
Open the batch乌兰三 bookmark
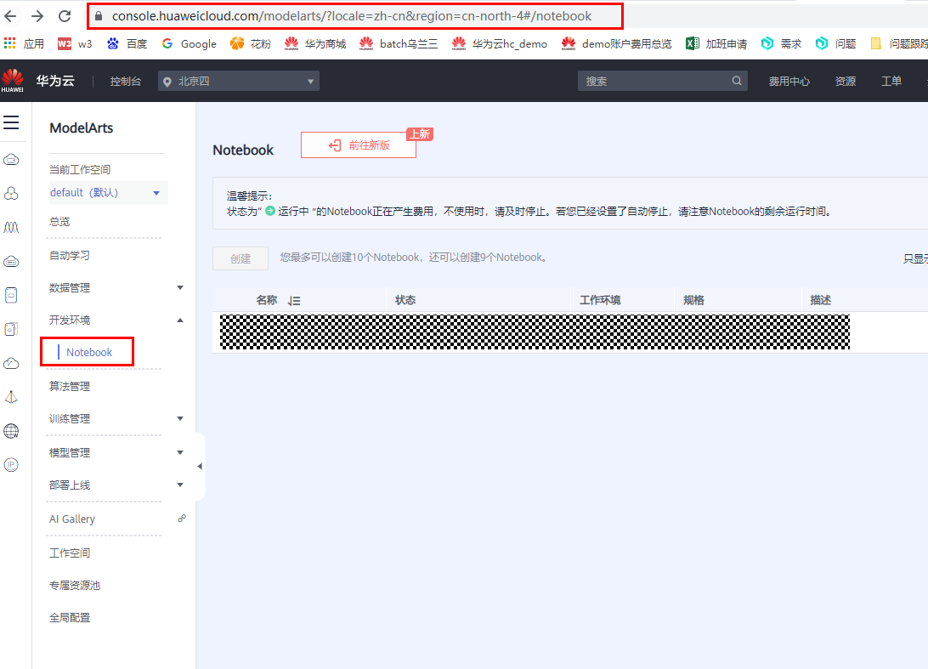pos(399,44)
